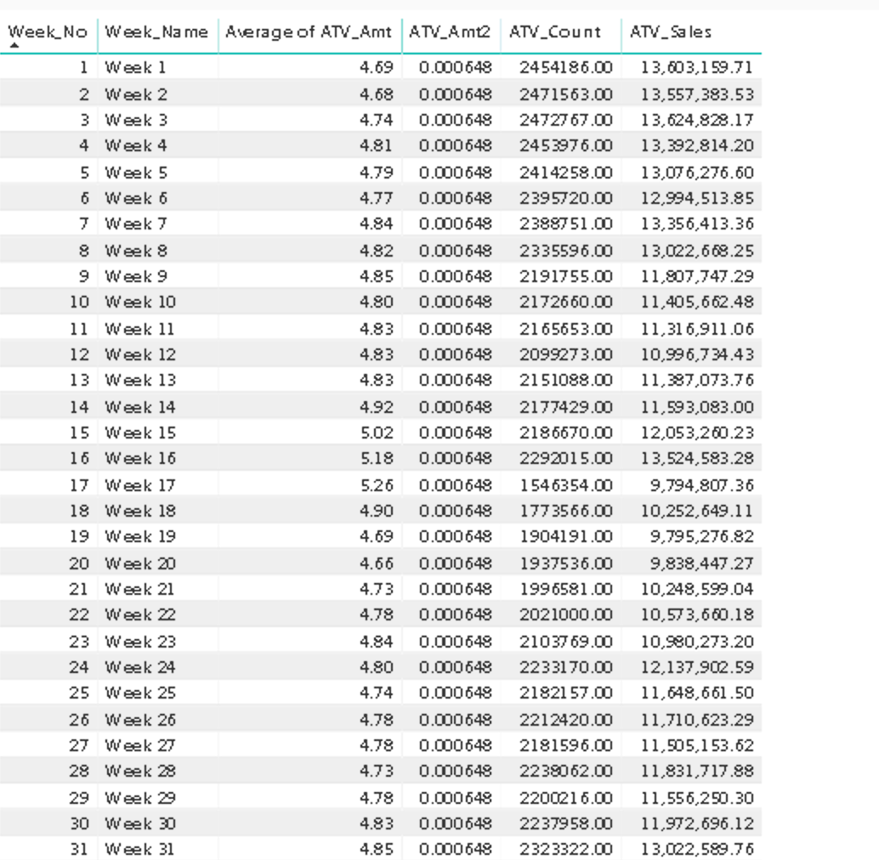Select the 'Week 26' name cell

pyautogui.click(x=140, y=720)
